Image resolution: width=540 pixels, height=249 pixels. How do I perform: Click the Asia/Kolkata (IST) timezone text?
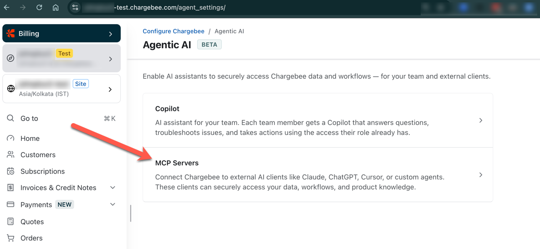[x=44, y=94]
